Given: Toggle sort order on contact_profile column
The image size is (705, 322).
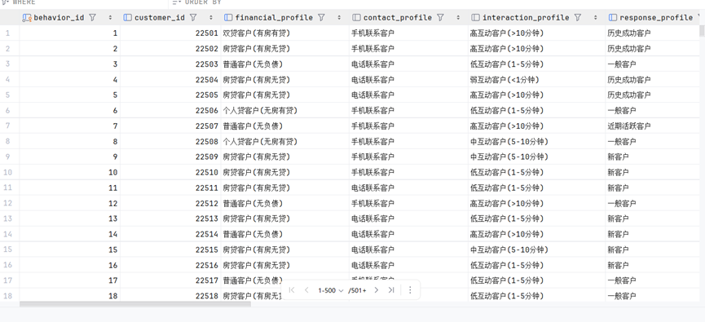Looking at the screenshot, I should pyautogui.click(x=458, y=18).
